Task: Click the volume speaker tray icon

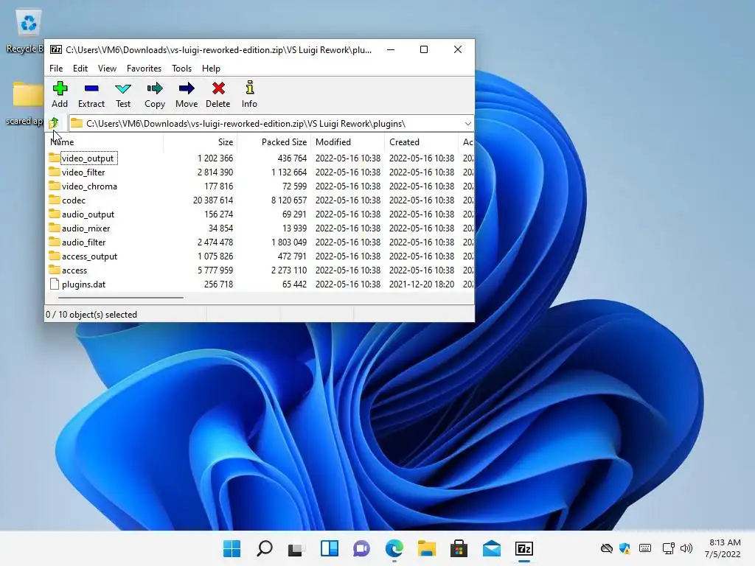Action: coord(686,548)
